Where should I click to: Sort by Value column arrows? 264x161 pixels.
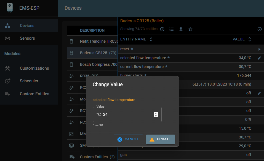point(249,39)
